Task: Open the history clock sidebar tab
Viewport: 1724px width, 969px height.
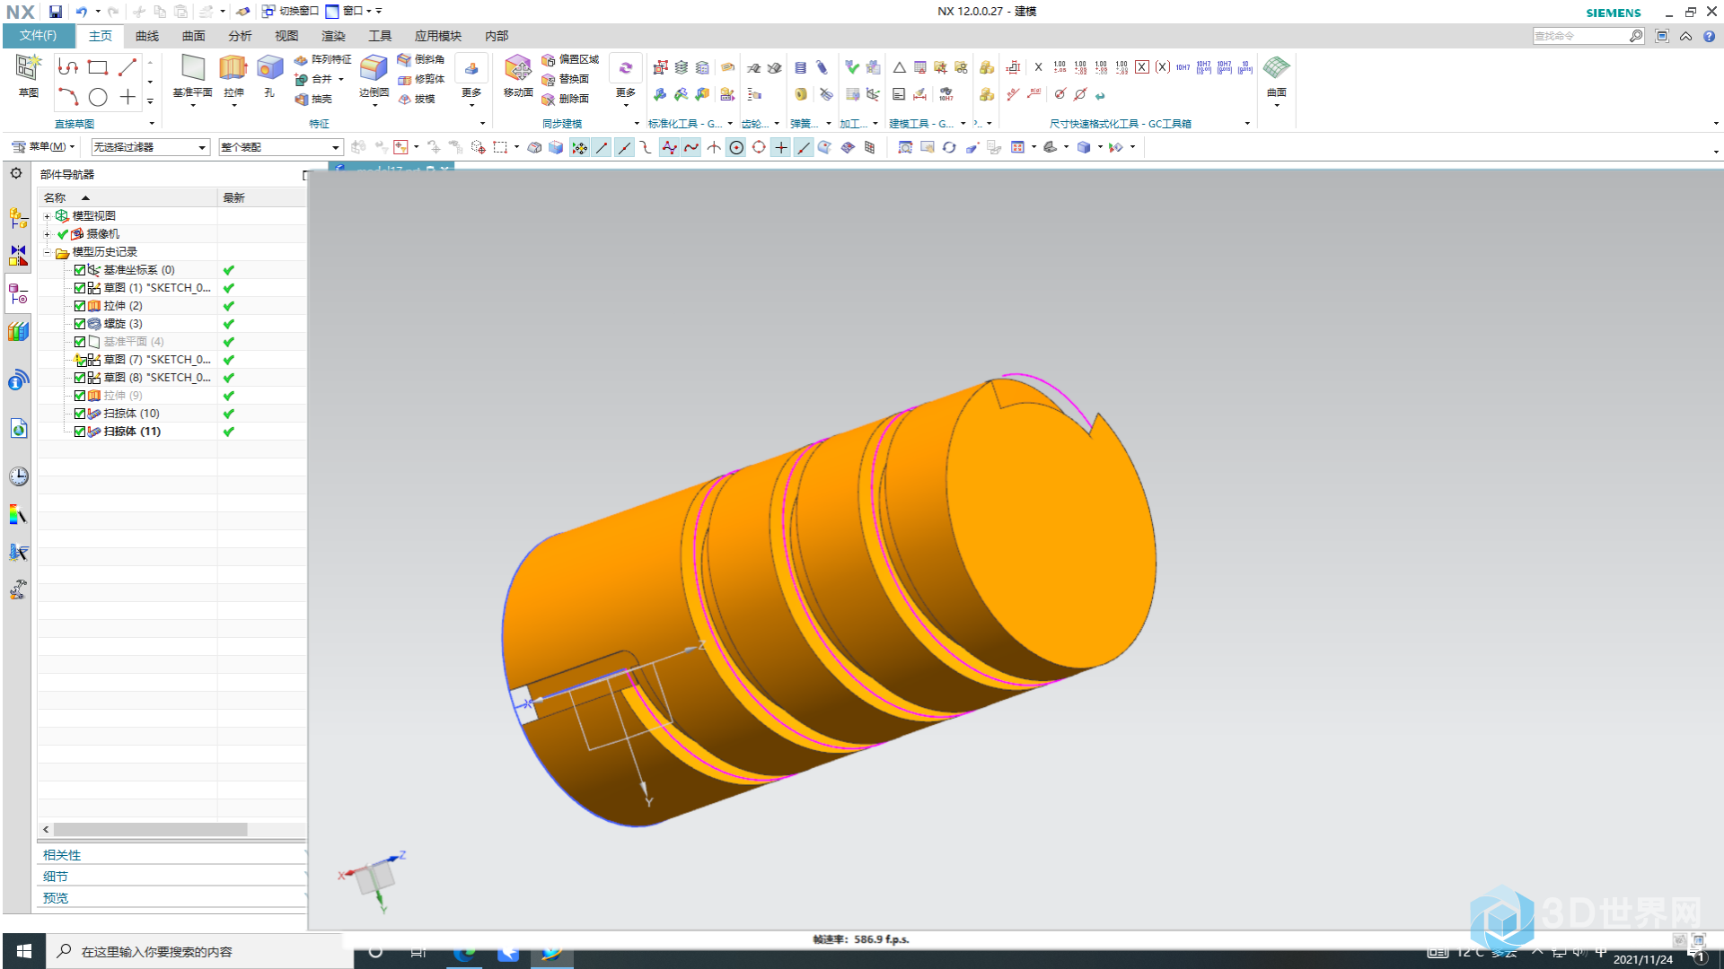Action: click(x=18, y=476)
